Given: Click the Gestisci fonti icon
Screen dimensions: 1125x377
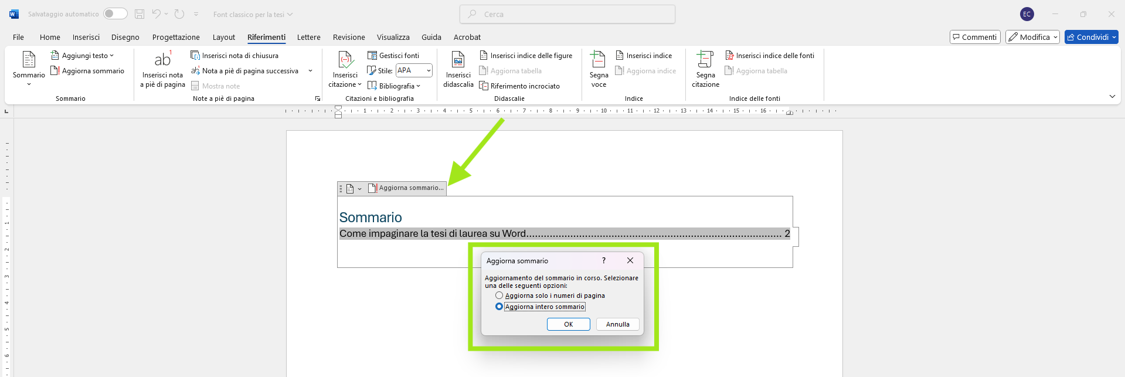Looking at the screenshot, I should pyautogui.click(x=372, y=56).
